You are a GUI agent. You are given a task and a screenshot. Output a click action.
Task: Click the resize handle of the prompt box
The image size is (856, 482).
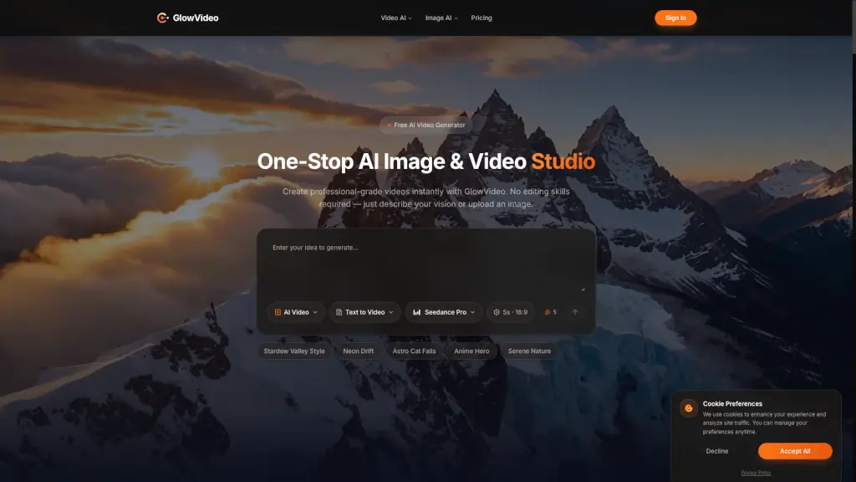point(583,289)
